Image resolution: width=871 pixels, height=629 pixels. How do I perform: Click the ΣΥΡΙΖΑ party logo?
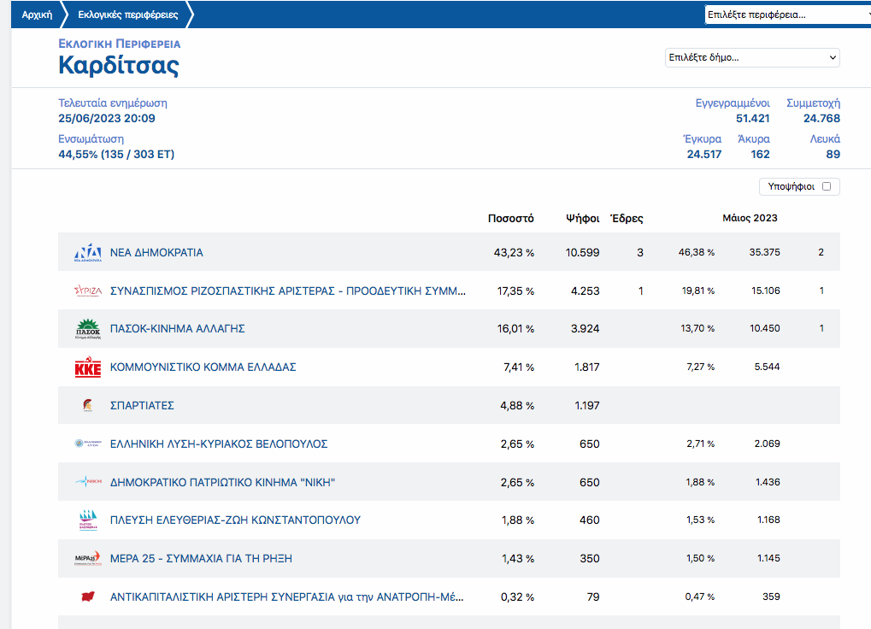pos(87,291)
